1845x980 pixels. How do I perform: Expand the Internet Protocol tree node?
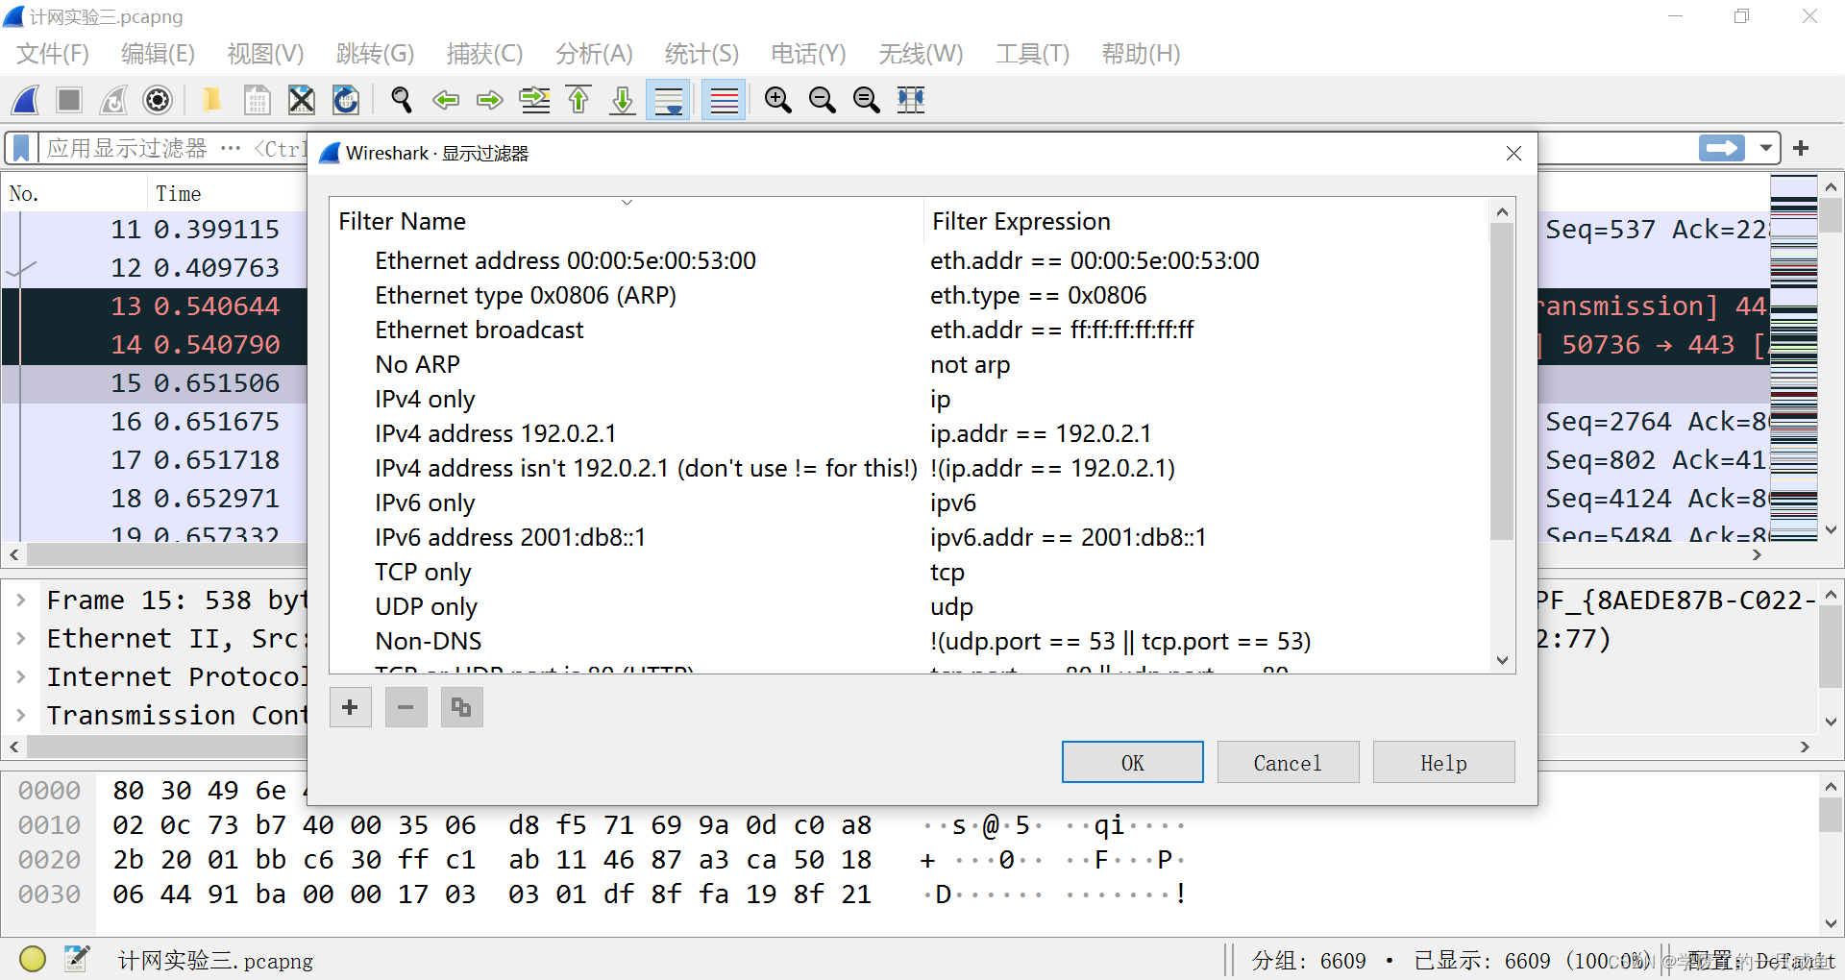tap(20, 676)
